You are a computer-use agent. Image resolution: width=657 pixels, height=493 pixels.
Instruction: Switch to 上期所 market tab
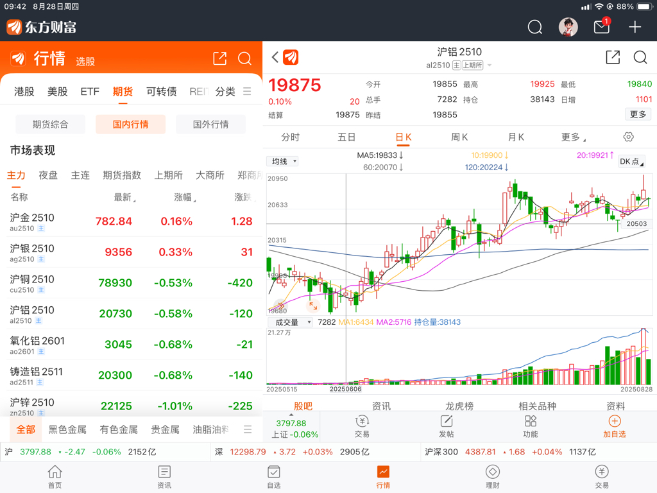click(169, 175)
